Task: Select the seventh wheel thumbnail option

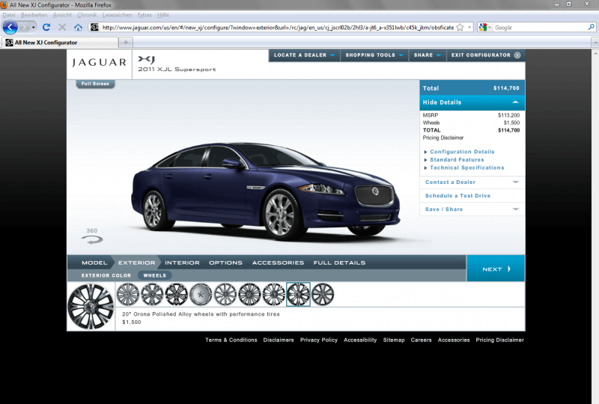Action: (274, 295)
